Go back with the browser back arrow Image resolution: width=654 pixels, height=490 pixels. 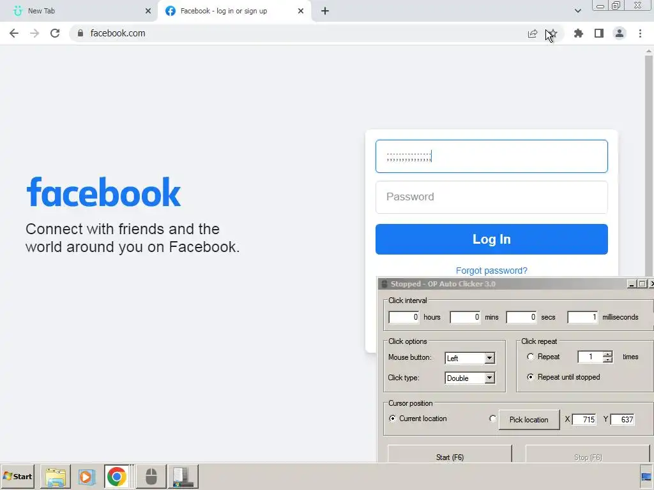click(x=14, y=33)
